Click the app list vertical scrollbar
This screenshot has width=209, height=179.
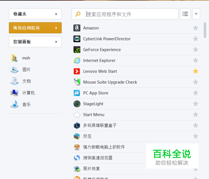pos(205,30)
